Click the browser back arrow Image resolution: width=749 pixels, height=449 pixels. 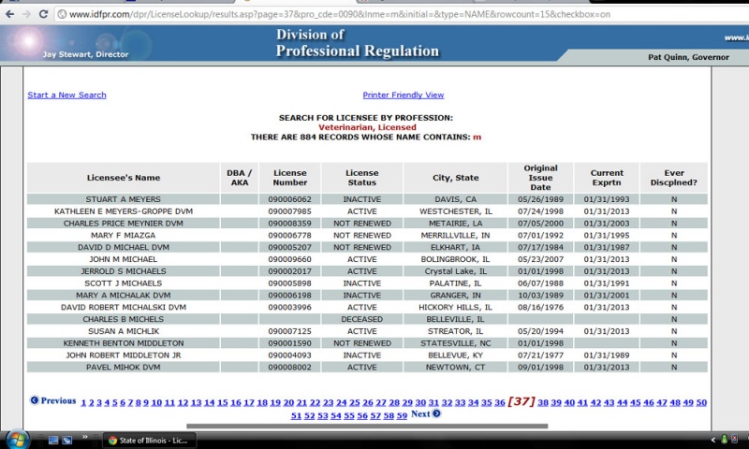pos(9,14)
